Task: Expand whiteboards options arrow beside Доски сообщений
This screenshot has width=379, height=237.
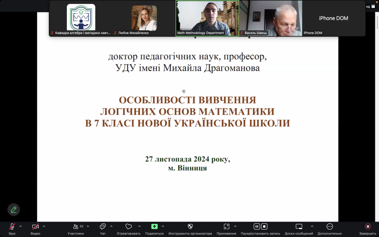Action: tap(312, 226)
